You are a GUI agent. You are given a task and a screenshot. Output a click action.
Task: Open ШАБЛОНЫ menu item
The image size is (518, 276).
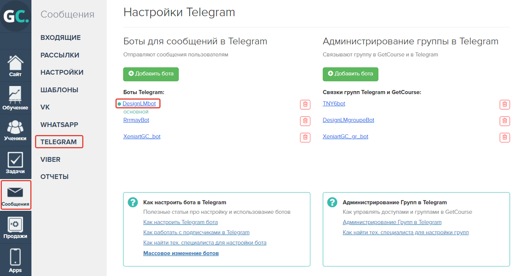tap(59, 90)
